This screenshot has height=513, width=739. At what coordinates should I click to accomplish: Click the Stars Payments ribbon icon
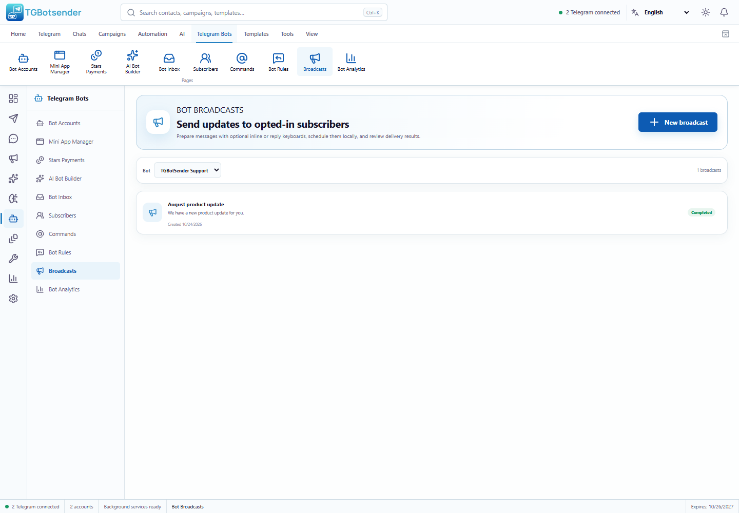[96, 62]
